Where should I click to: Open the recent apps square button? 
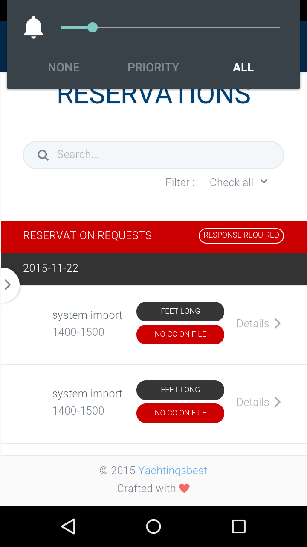pos(238,526)
